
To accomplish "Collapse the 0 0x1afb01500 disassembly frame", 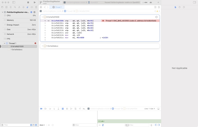I will coord(42,17).
